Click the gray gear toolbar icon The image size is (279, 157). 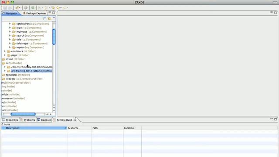[x=26, y=8]
